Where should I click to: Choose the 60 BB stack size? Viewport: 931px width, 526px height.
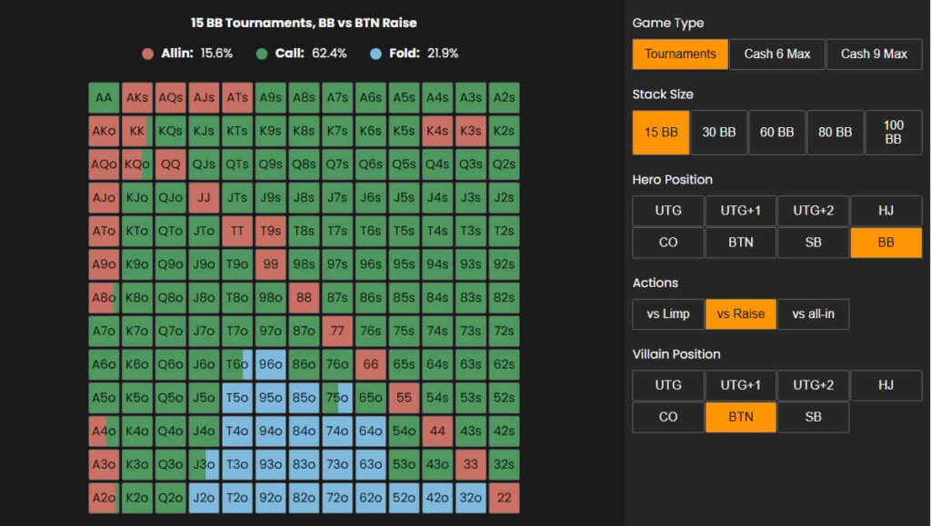pyautogui.click(x=776, y=133)
